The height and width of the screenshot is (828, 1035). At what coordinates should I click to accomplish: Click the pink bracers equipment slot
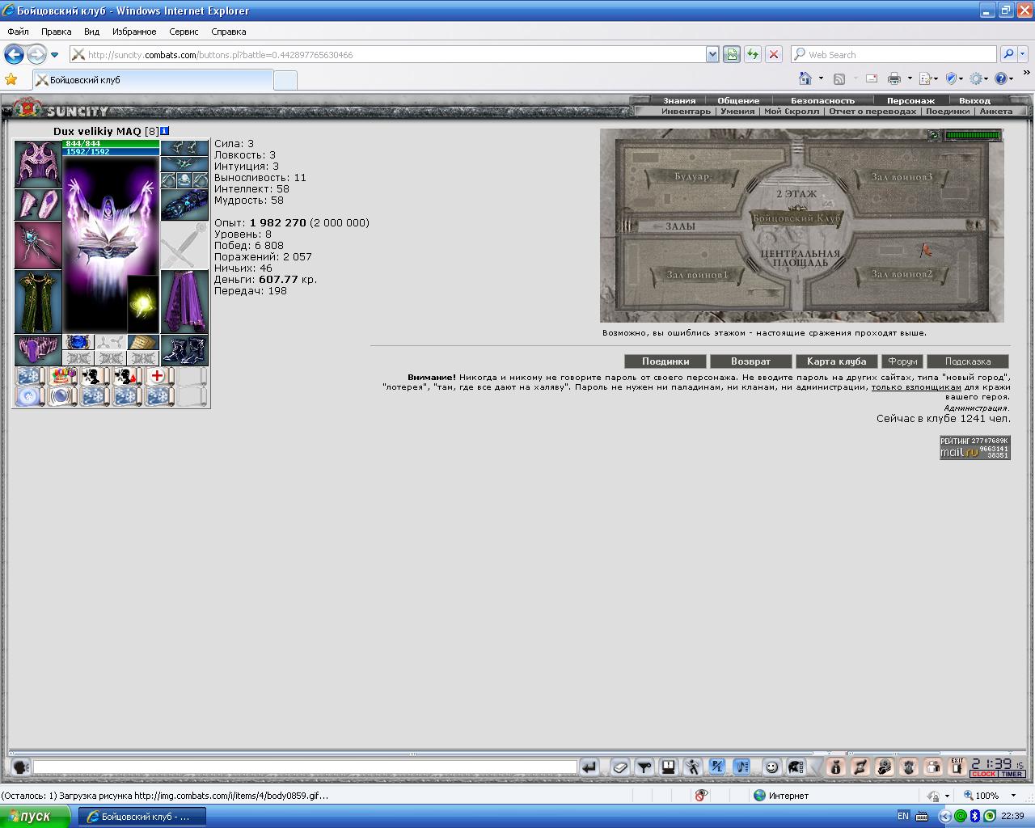click(38, 205)
